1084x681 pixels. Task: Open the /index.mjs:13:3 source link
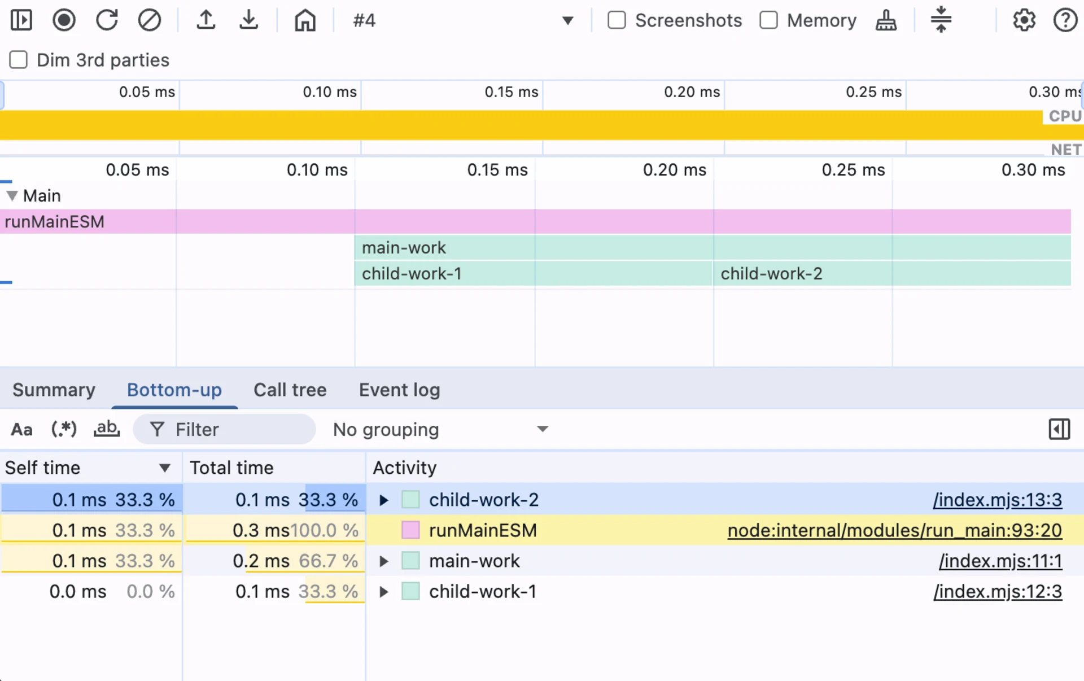(x=997, y=500)
